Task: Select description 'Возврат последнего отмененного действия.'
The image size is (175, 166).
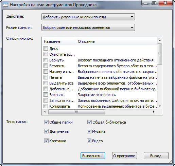Action: point(116,60)
